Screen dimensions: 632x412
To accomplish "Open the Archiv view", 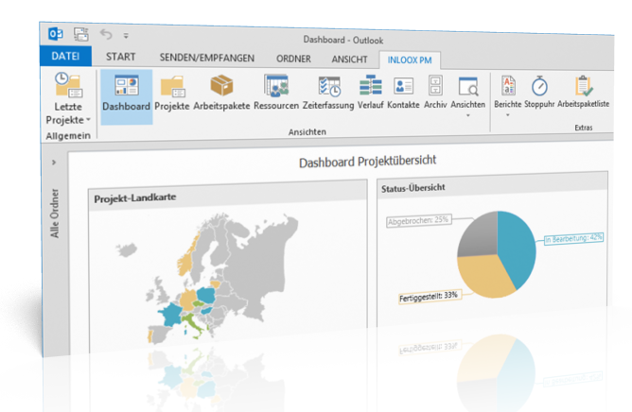I will 435,92.
